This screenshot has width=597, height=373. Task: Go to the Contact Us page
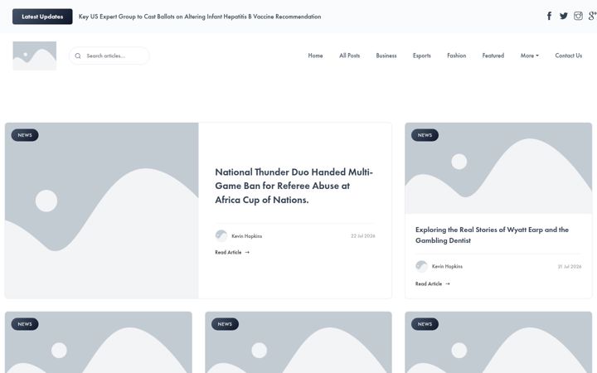(x=569, y=56)
